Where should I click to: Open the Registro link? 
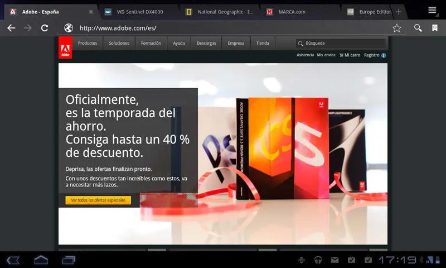pyautogui.click(x=372, y=55)
